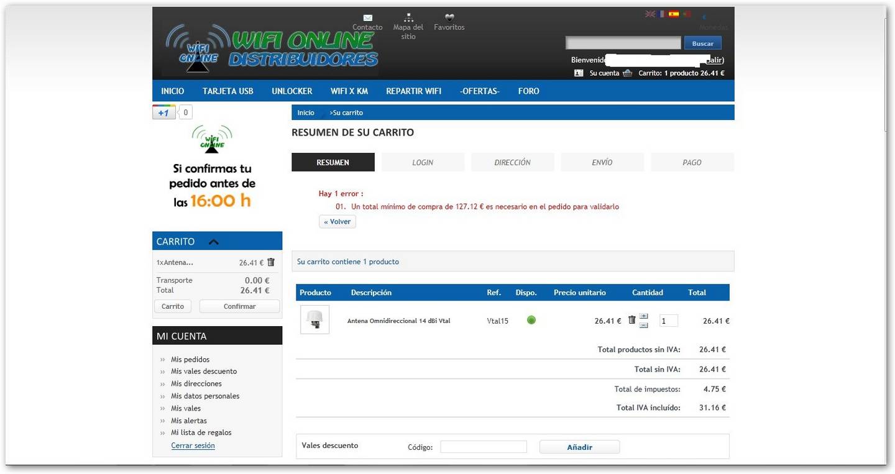
Task: Click the Google +1 button
Action: click(164, 112)
